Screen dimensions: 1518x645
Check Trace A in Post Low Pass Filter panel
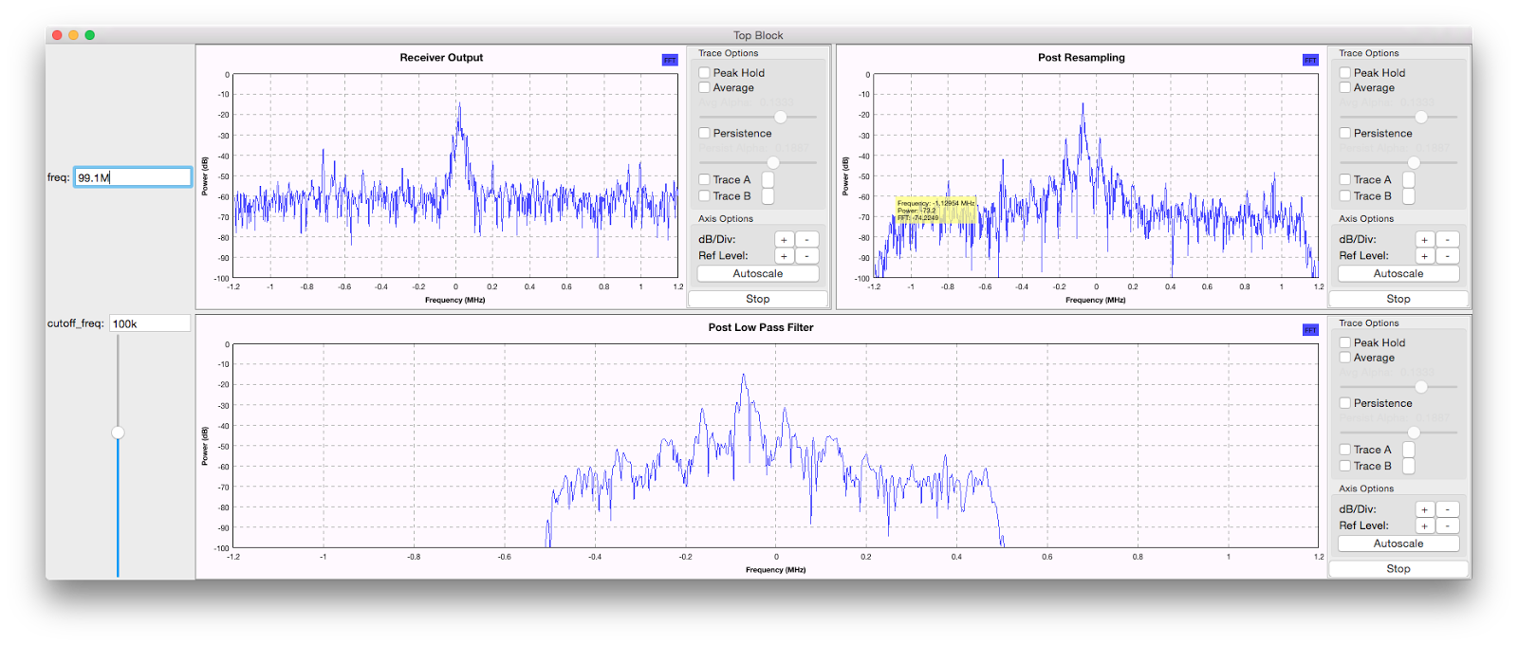tap(1345, 450)
